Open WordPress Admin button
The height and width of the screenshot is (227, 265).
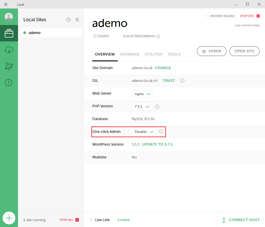coord(211,51)
